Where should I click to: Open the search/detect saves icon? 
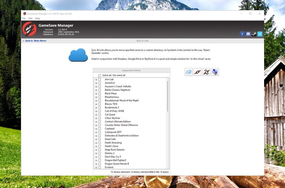(x=215, y=72)
